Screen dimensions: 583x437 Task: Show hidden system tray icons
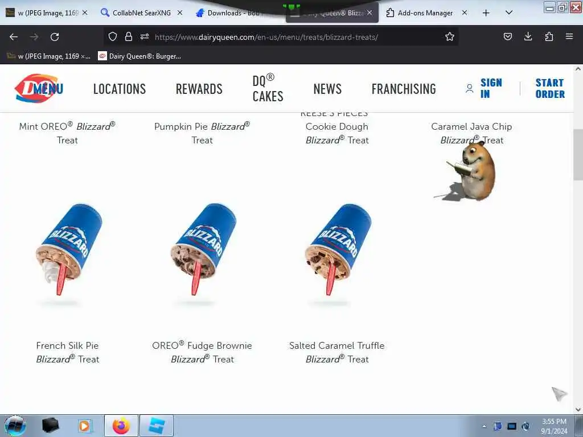pos(484,427)
